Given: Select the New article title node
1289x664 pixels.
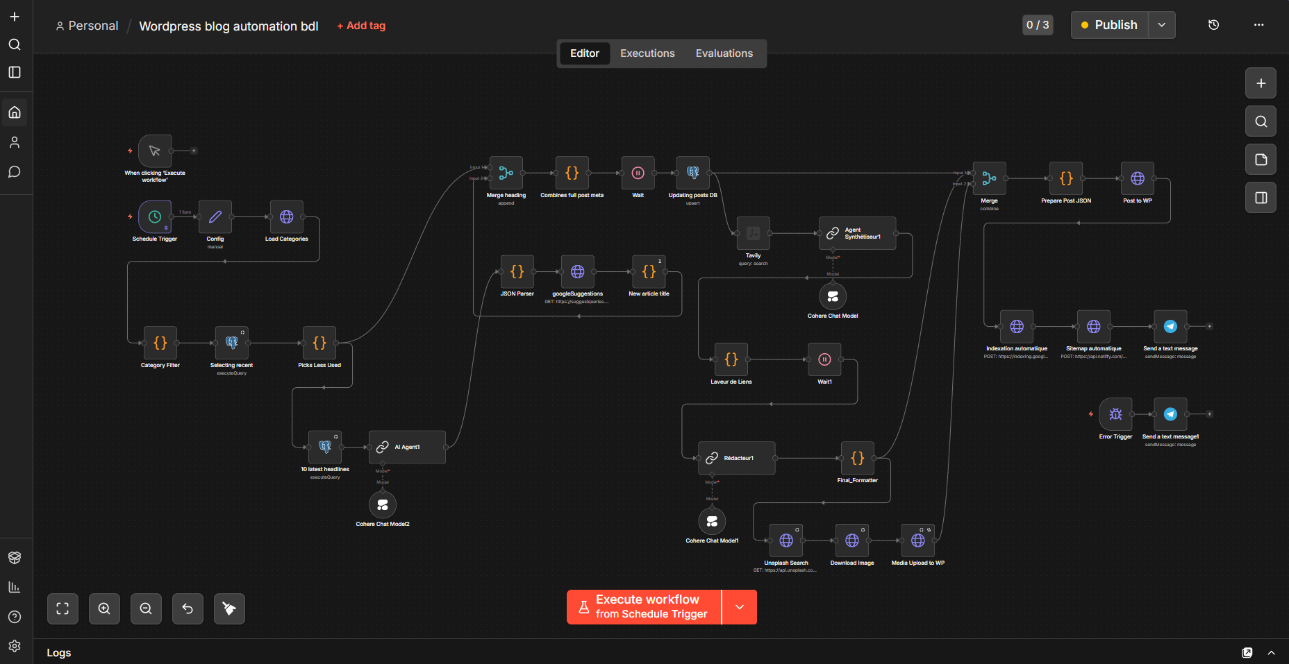Looking at the screenshot, I should point(649,271).
